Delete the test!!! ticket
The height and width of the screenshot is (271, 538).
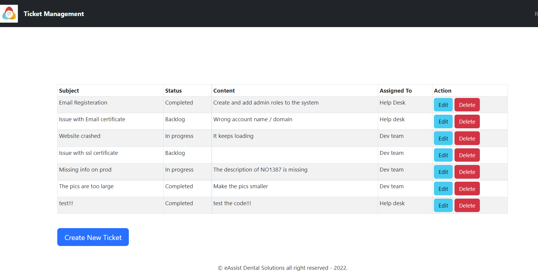point(467,205)
